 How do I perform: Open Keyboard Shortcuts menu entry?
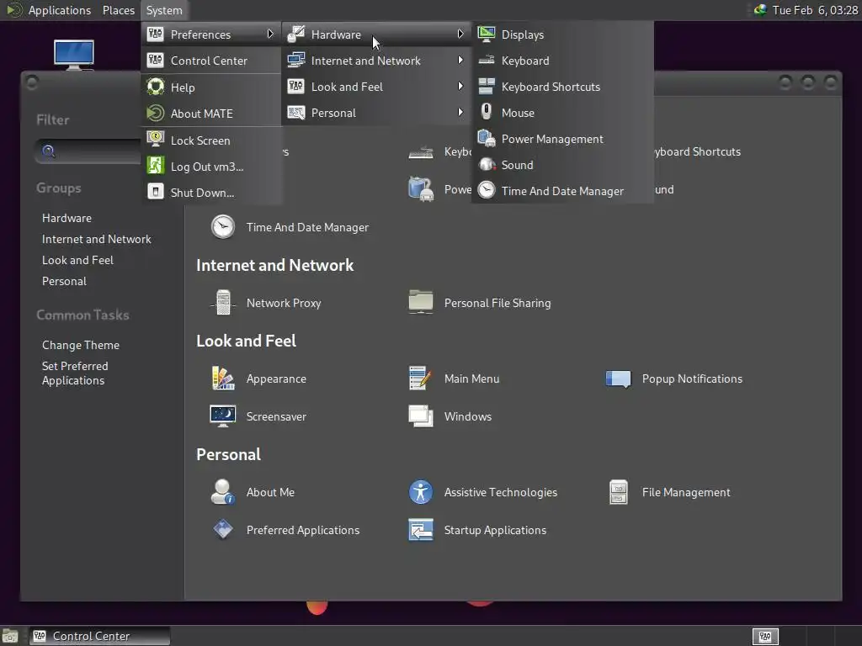[x=562, y=87]
